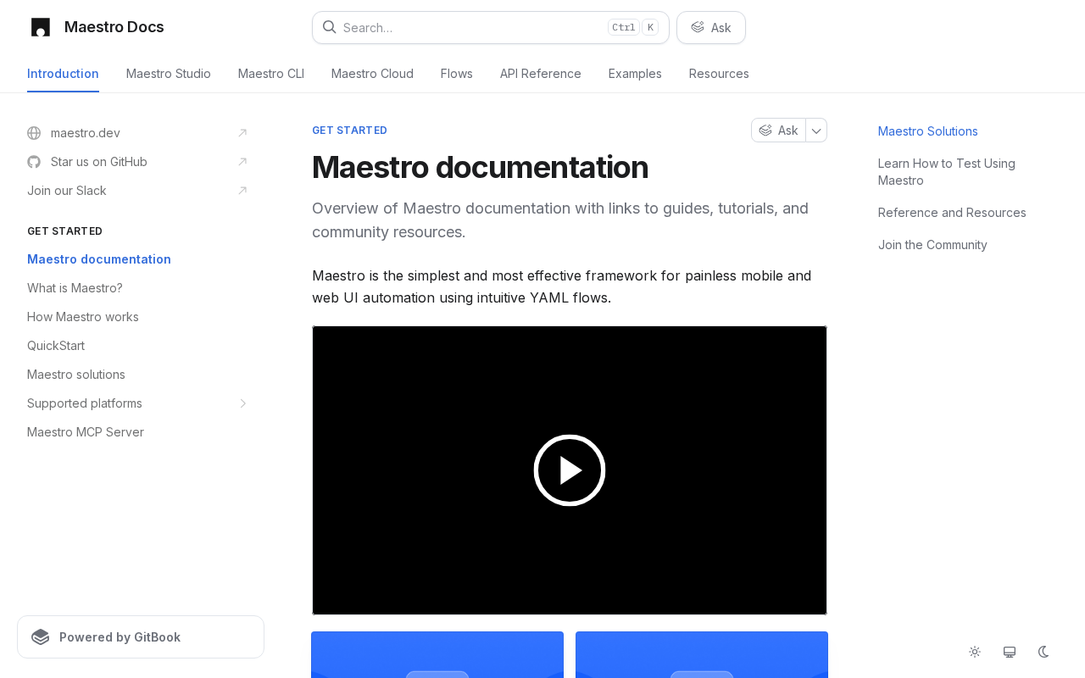Switch to the API Reference tab
This screenshot has height=678, width=1085.
pyautogui.click(x=540, y=74)
